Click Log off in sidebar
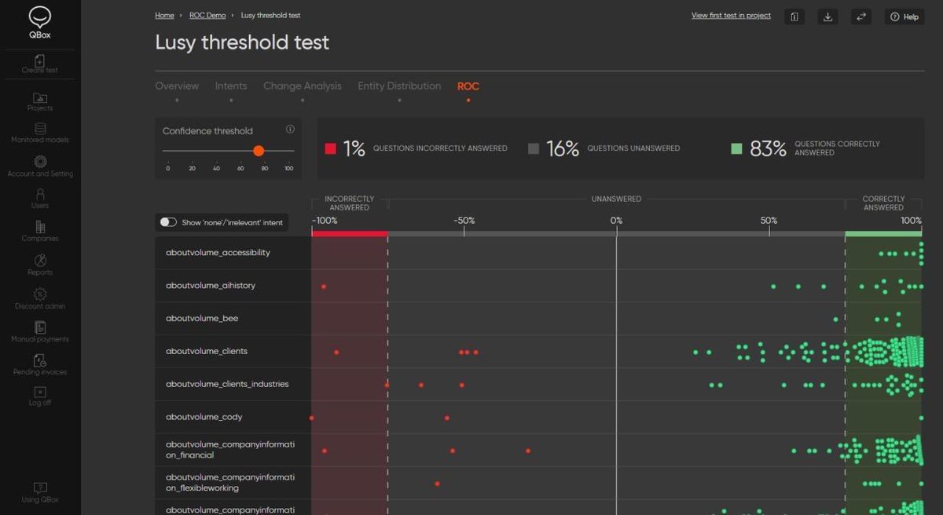 [x=40, y=396]
